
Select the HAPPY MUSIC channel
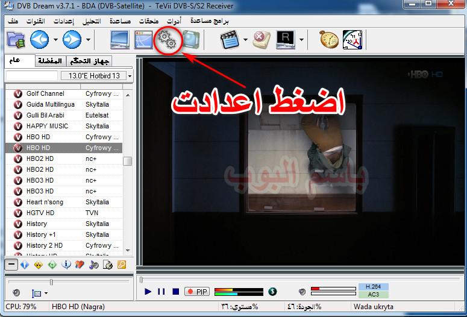pyautogui.click(x=64, y=127)
